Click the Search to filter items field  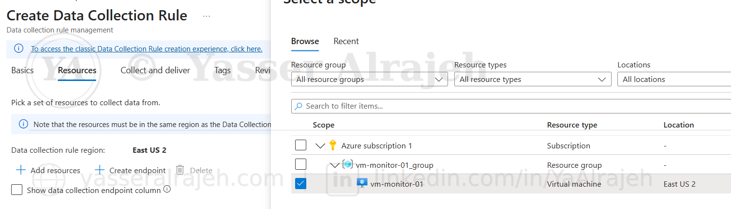[x=511, y=106]
